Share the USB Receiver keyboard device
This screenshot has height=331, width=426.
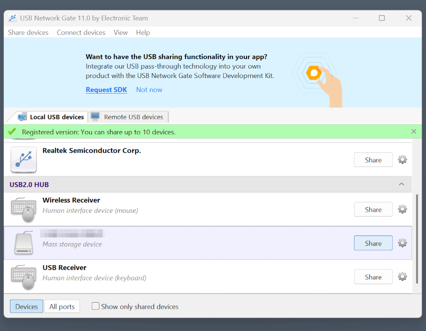pyautogui.click(x=373, y=277)
